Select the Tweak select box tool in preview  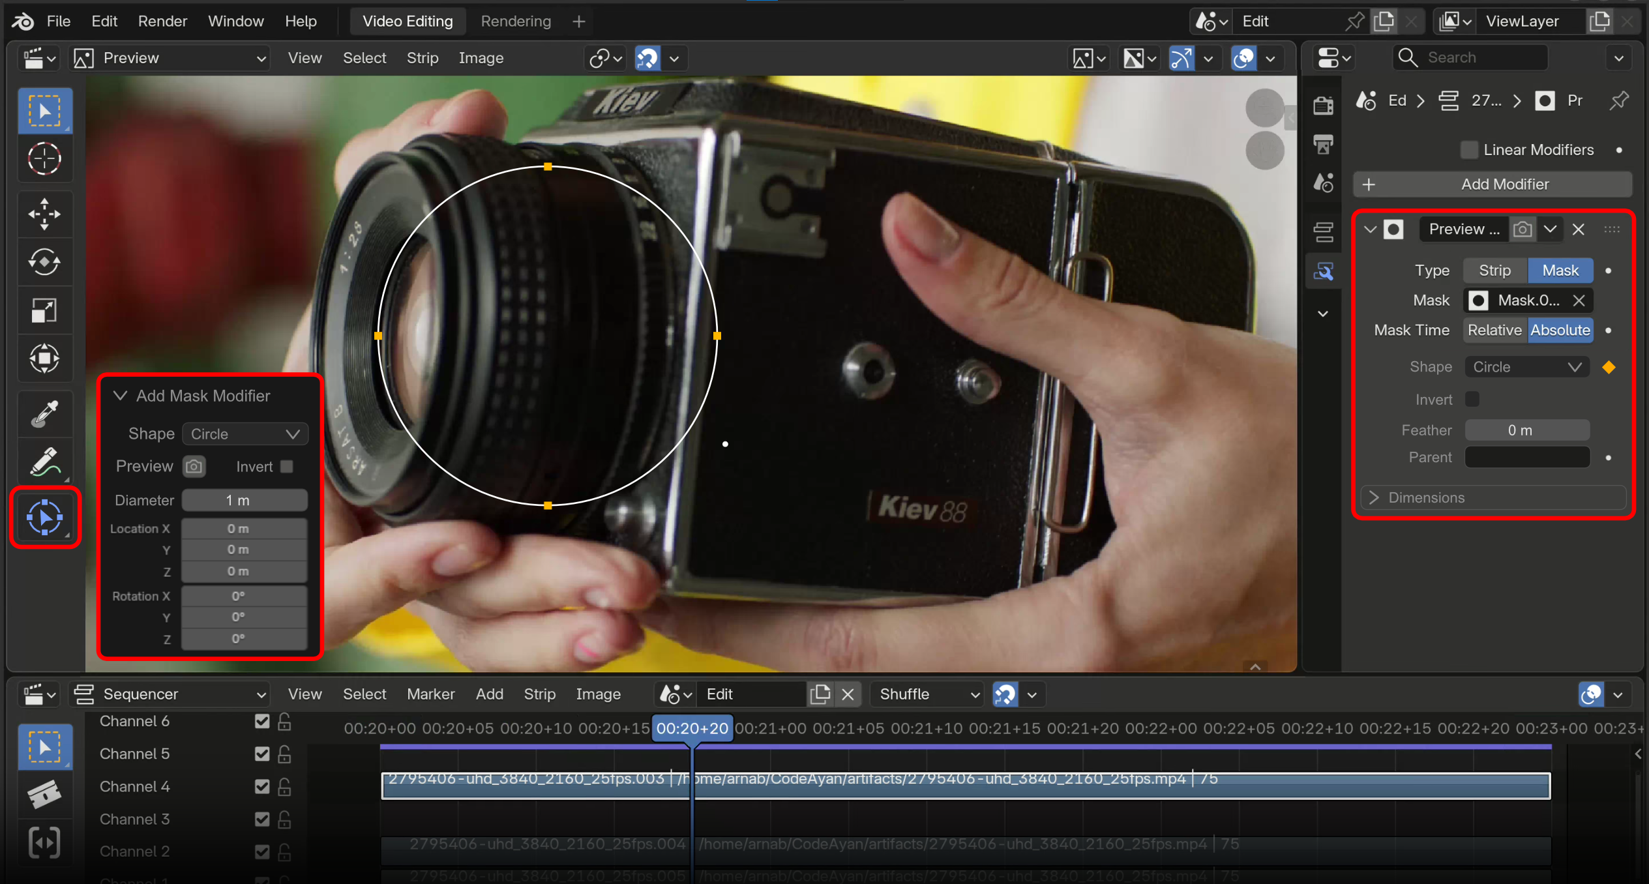coord(44,111)
